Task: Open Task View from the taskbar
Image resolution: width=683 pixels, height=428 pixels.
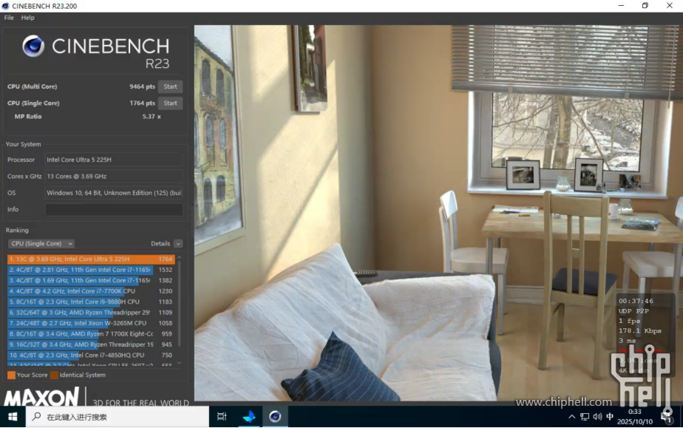Action: point(221,417)
